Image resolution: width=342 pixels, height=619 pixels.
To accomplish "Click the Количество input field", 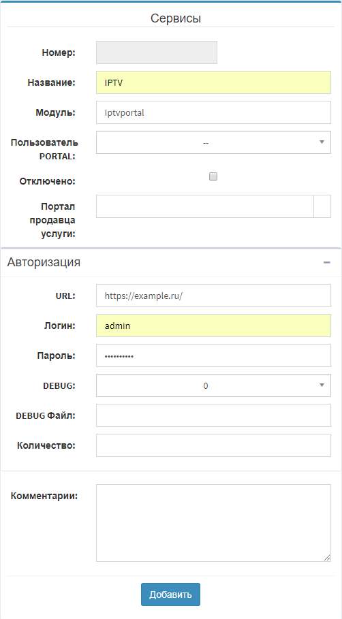I will 213,445.
